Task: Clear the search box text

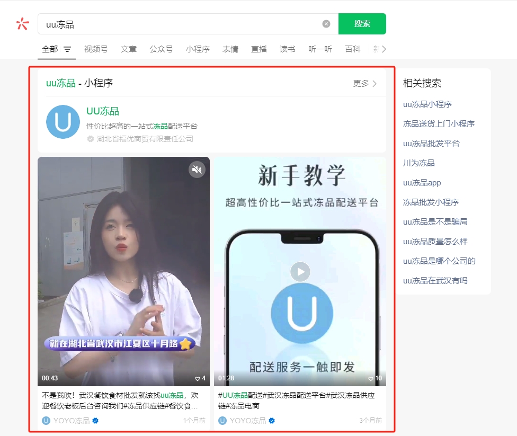Action: pos(326,24)
